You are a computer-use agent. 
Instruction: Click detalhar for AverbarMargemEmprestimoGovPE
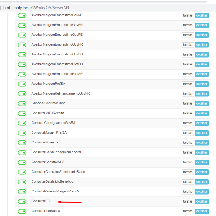tap(202, 35)
